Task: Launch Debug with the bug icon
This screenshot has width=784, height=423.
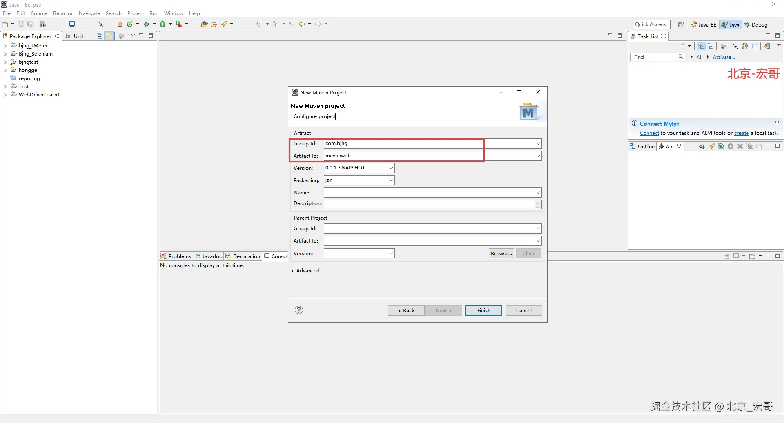Action: (146, 24)
